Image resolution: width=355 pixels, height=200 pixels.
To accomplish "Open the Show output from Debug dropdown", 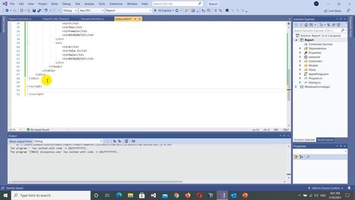I will point(68,141).
